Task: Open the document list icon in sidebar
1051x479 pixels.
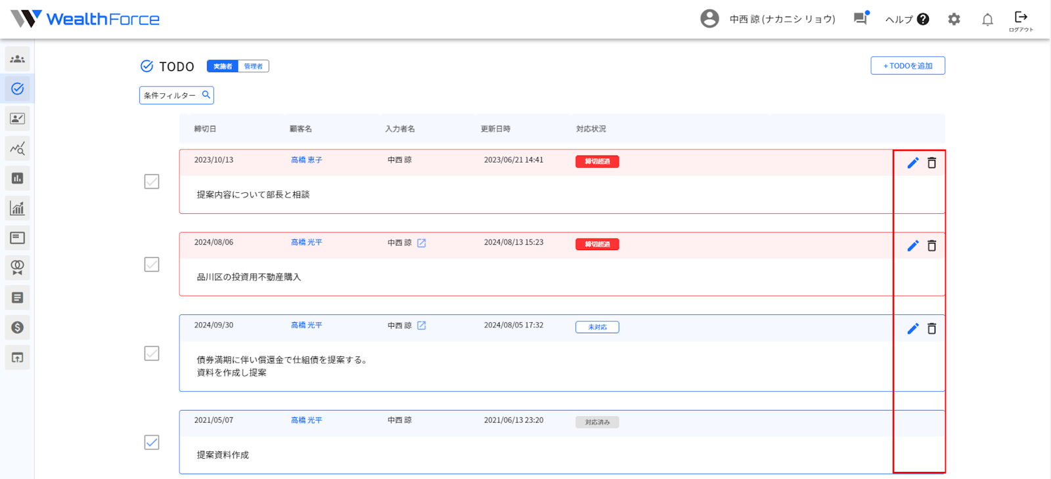Action: pyautogui.click(x=18, y=298)
